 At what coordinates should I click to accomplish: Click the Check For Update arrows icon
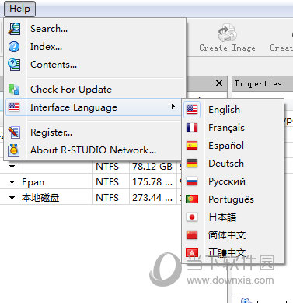tap(14, 90)
